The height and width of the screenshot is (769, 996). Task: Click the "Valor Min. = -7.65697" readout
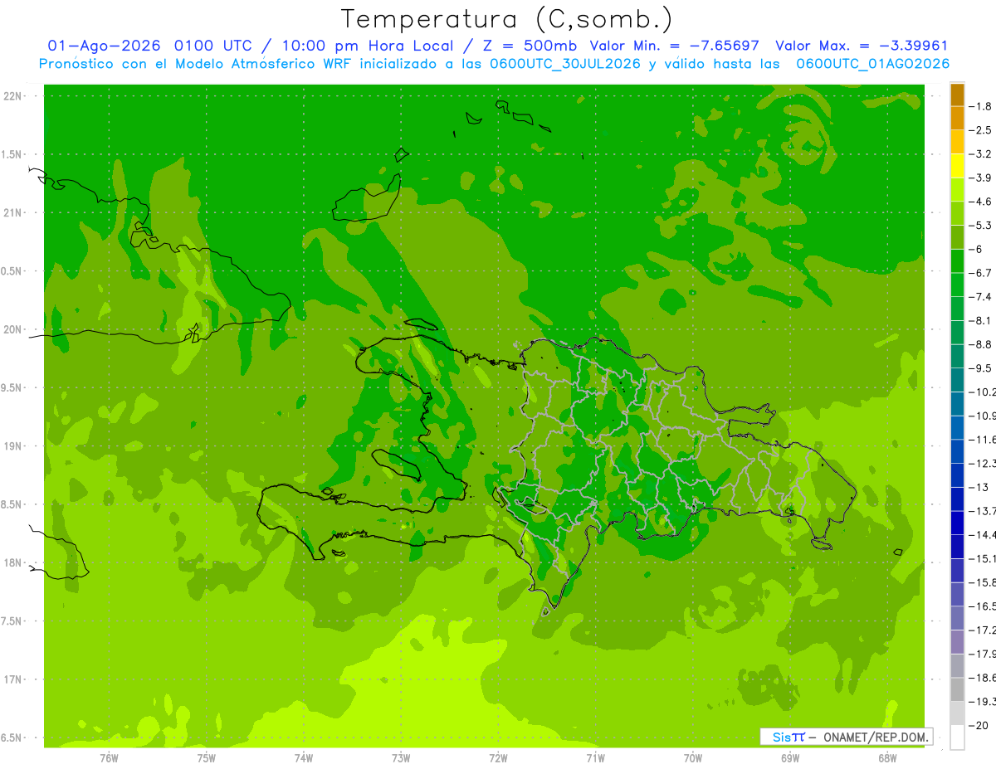click(x=674, y=46)
